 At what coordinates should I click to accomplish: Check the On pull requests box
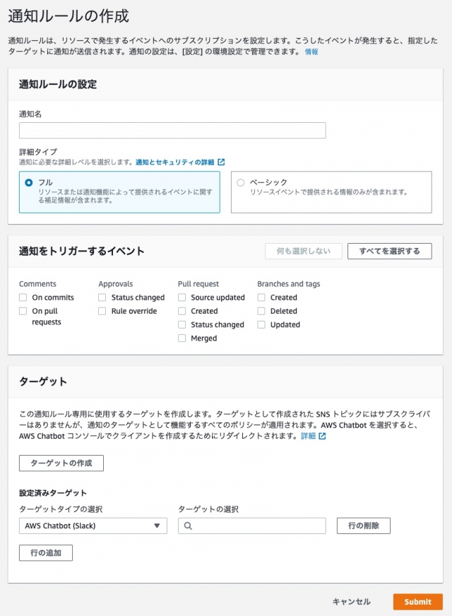[22, 311]
